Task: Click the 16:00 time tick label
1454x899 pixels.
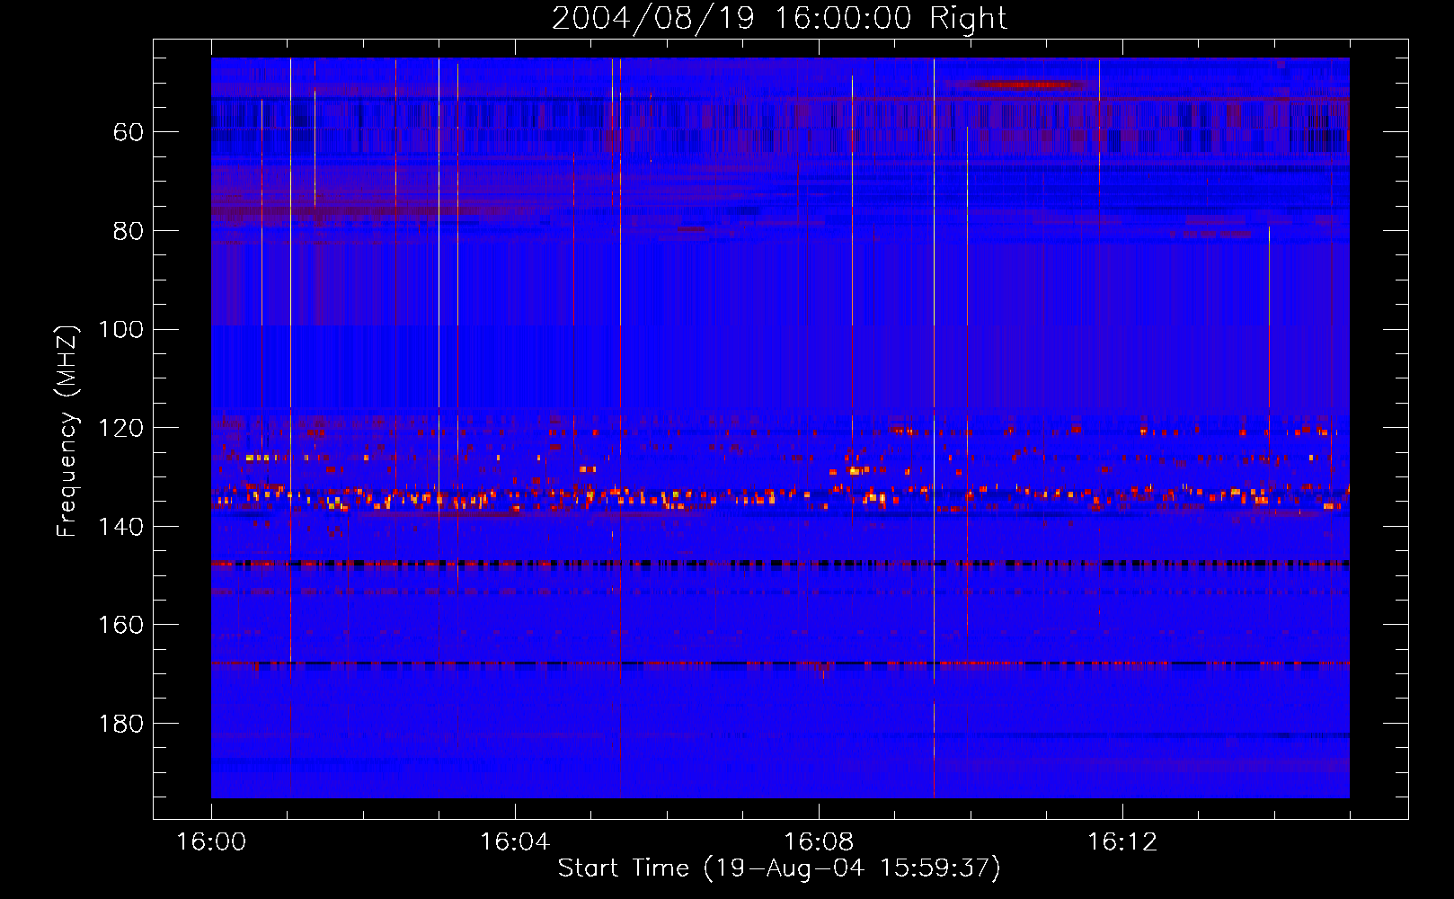Action: point(211,842)
